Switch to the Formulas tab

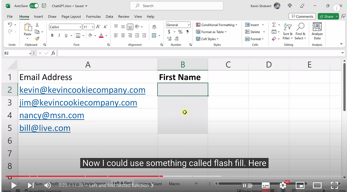click(x=93, y=17)
